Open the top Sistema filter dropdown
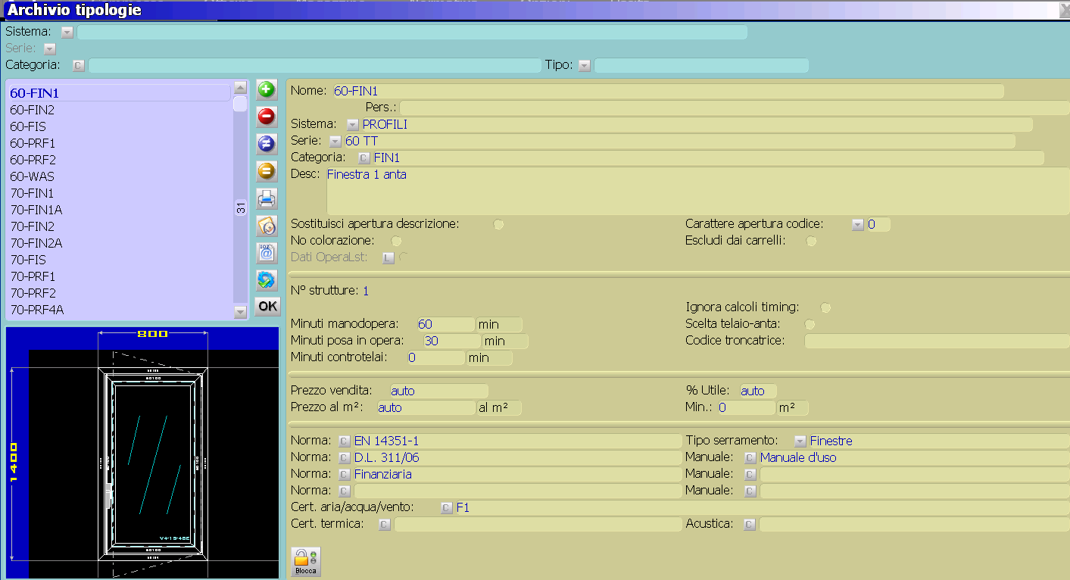The image size is (1070, 580). point(67,33)
